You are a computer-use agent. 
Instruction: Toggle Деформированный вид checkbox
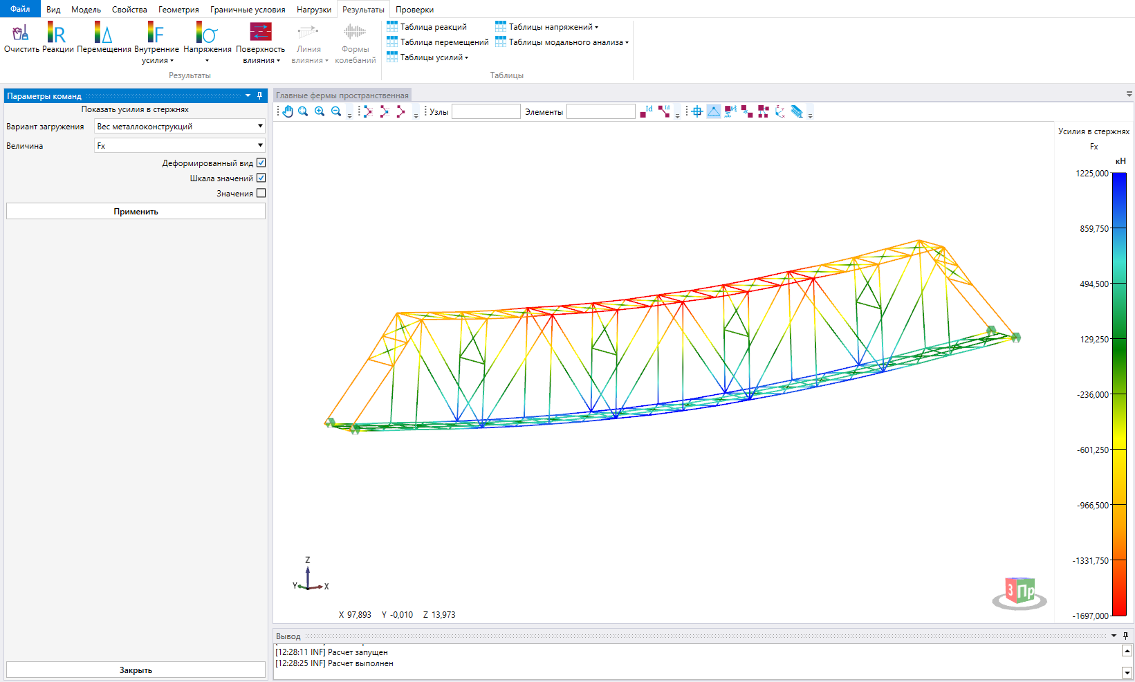click(x=261, y=163)
